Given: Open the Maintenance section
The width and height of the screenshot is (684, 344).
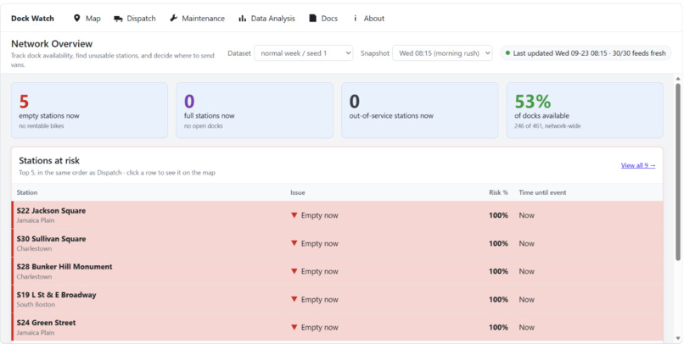Looking at the screenshot, I should 197,19.
